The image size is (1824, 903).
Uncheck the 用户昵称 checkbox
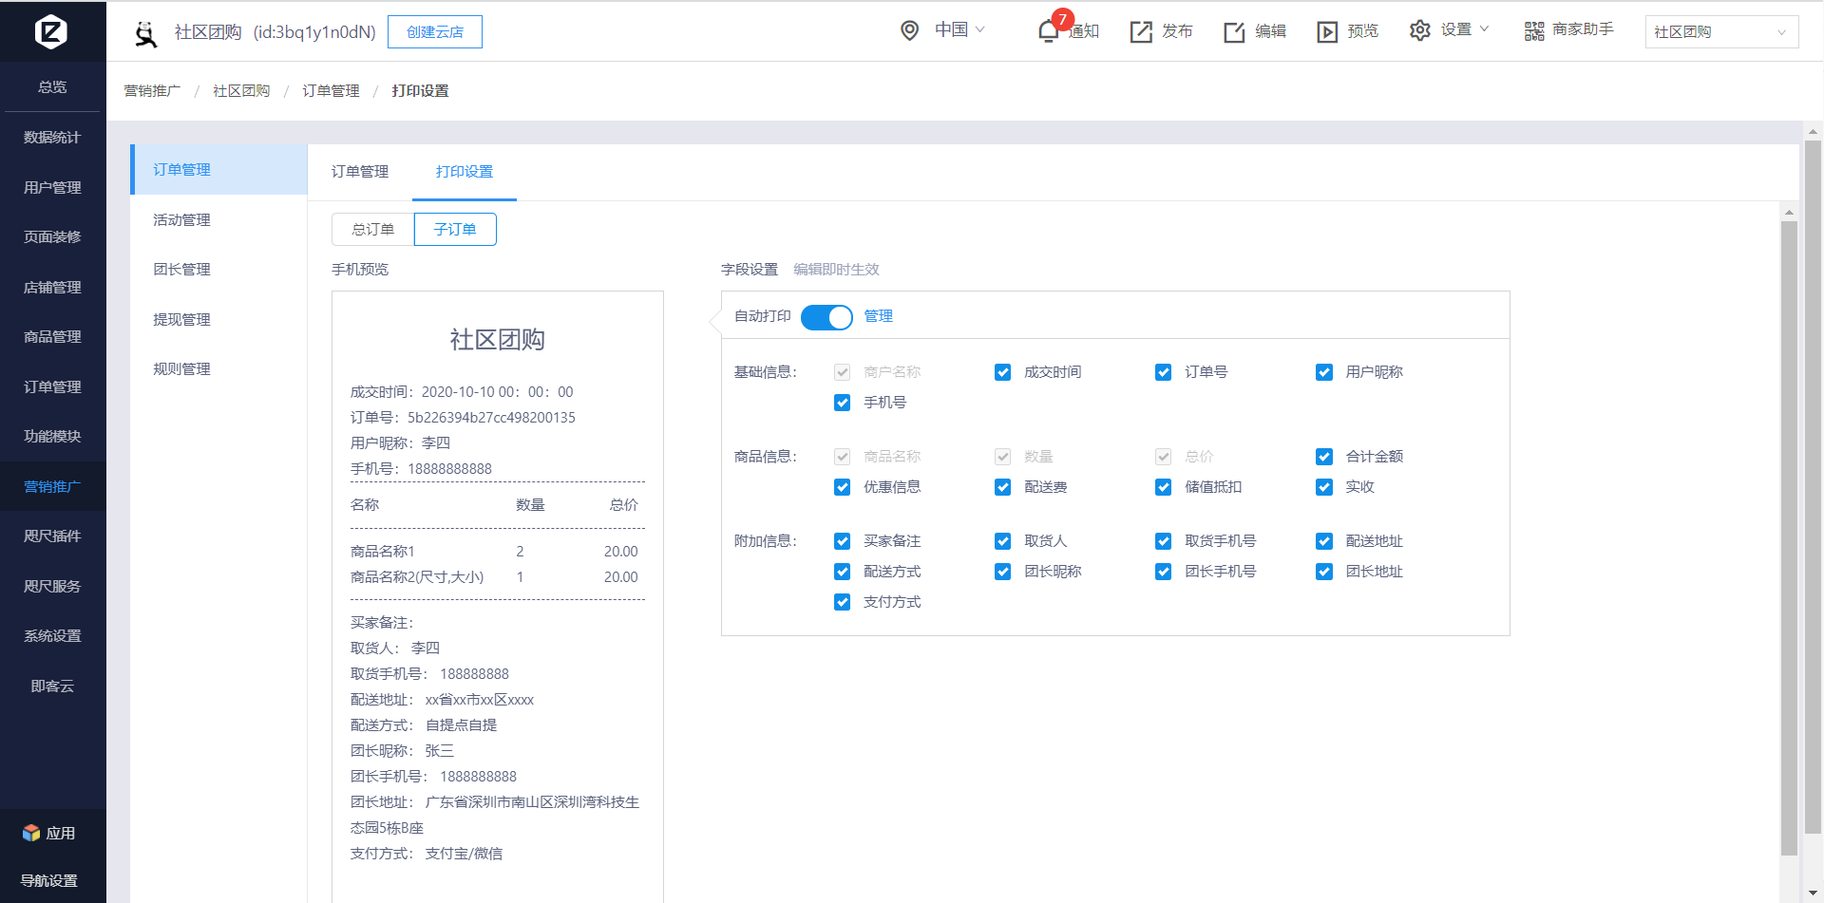1324,372
